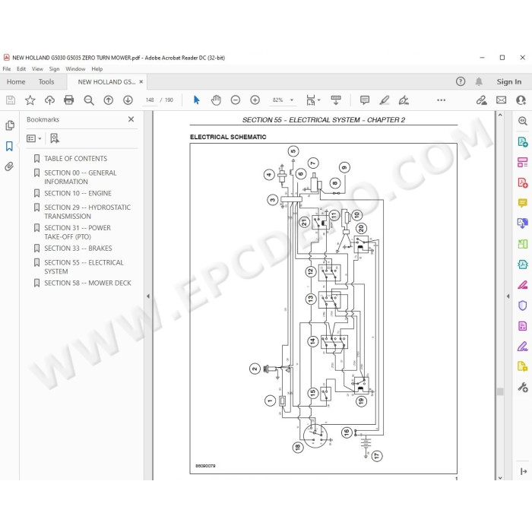Choose the arrow selection tool
The width and height of the screenshot is (532, 532).
(x=196, y=100)
